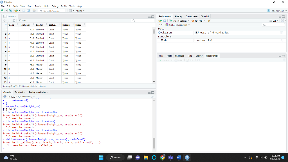Click 335 obs. of 6 variables

(211, 33)
